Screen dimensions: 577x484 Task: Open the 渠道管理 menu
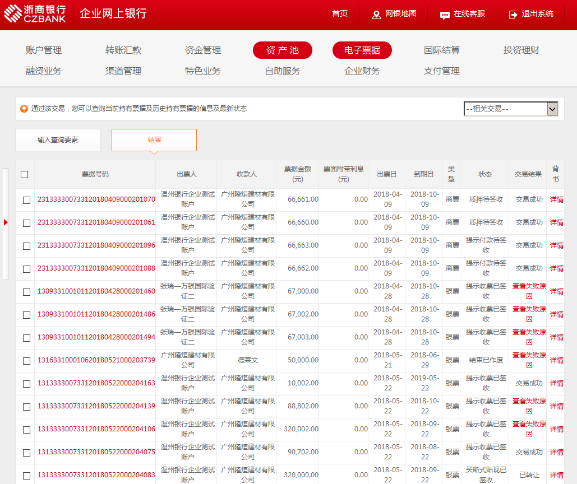(x=123, y=71)
